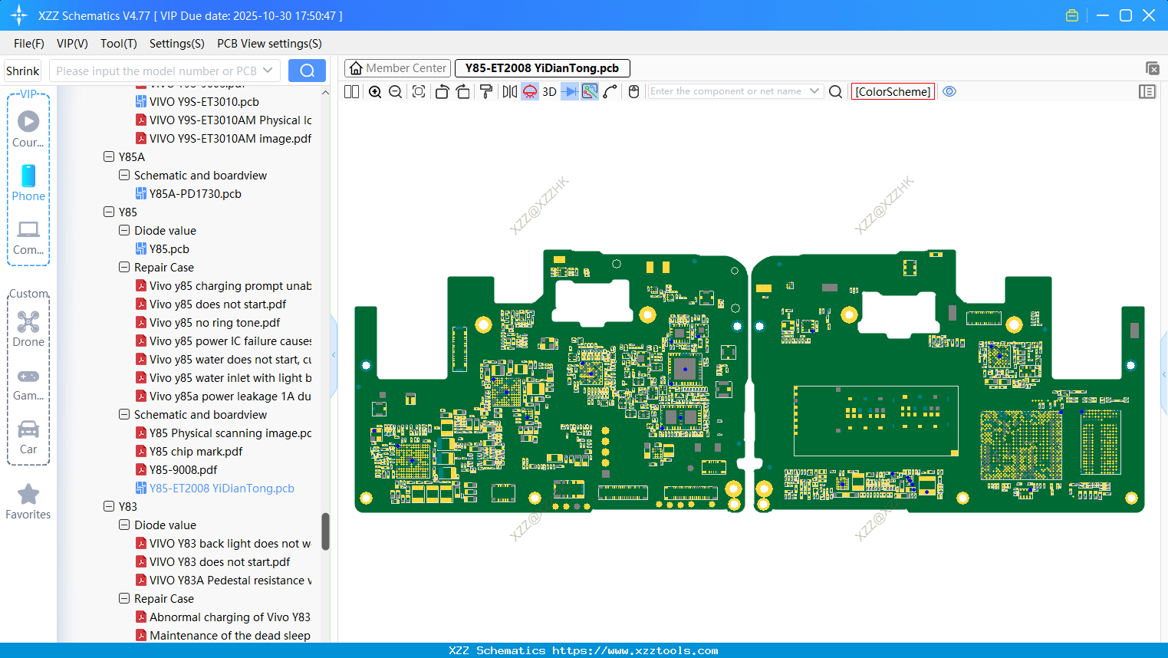Select the paint roller tool
The image size is (1168, 658).
click(x=486, y=92)
